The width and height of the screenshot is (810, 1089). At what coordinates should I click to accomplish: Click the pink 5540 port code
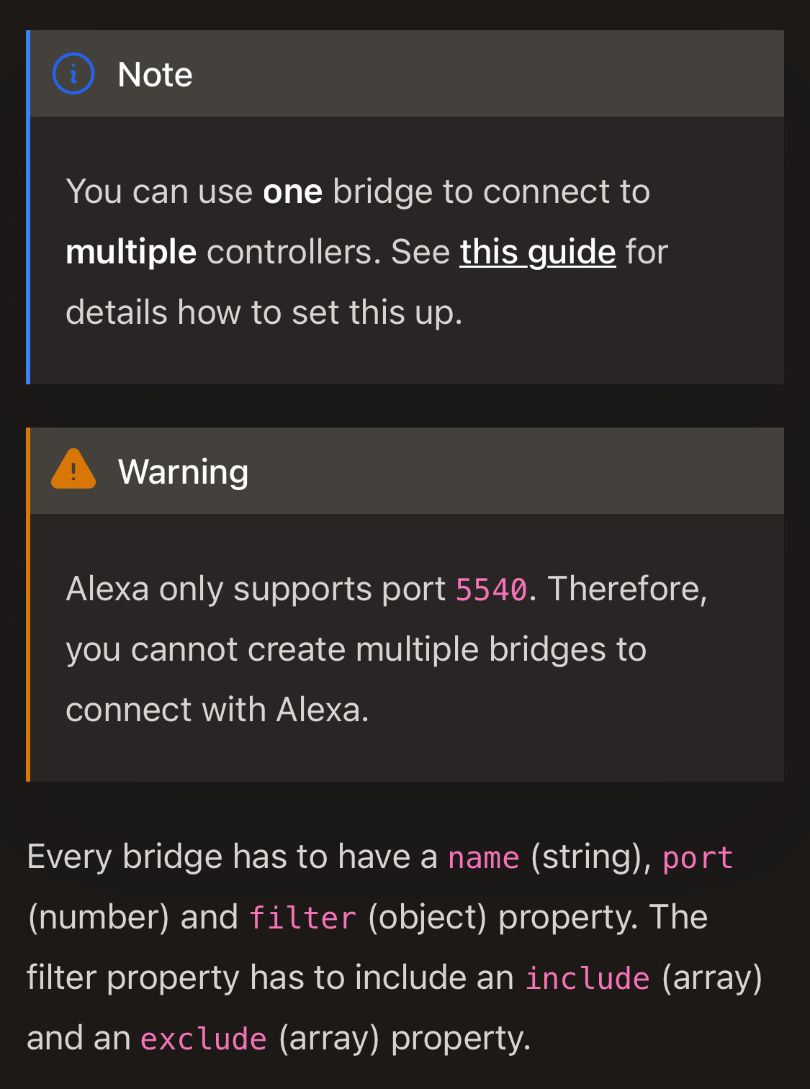click(492, 589)
